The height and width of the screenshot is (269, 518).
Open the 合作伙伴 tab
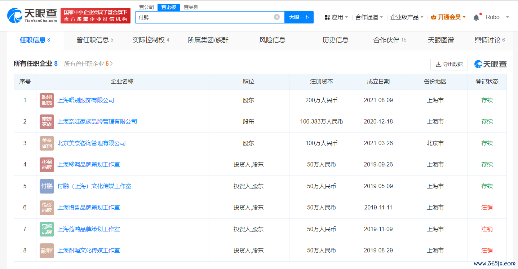pyautogui.click(x=390, y=40)
